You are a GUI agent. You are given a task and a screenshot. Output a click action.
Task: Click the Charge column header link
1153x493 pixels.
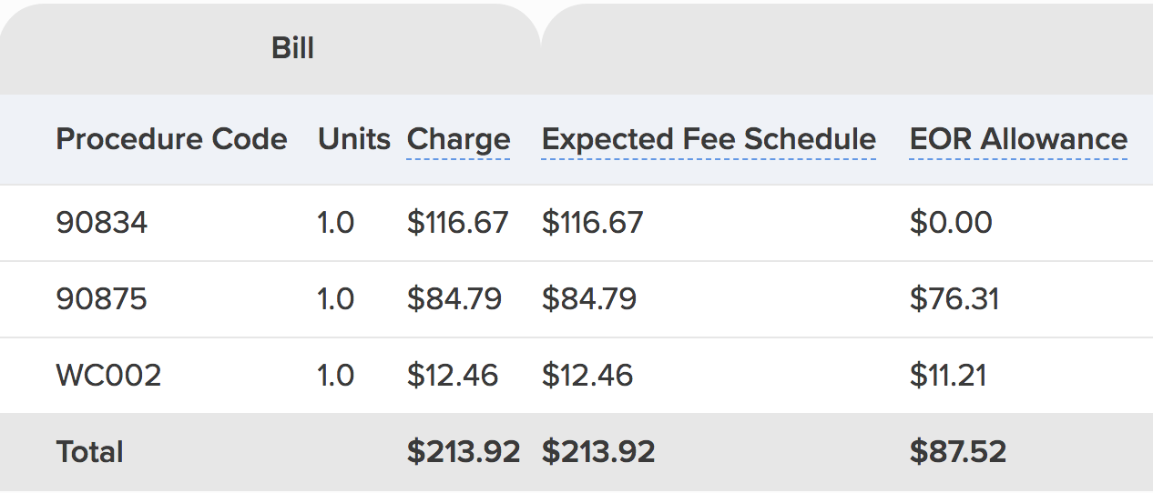click(x=458, y=139)
